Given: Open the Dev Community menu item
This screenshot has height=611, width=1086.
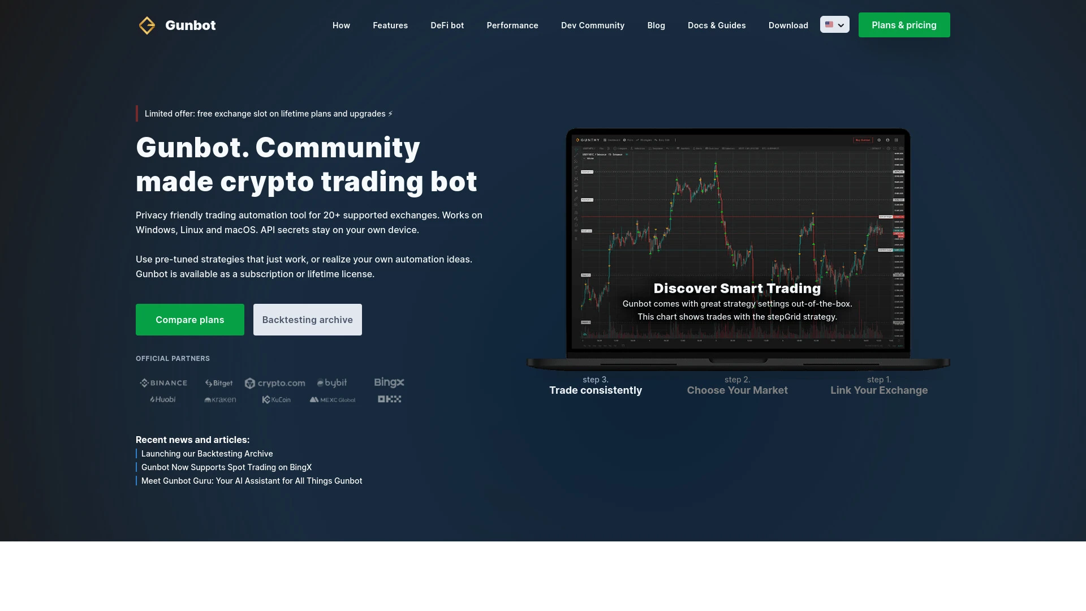Looking at the screenshot, I should (x=592, y=25).
